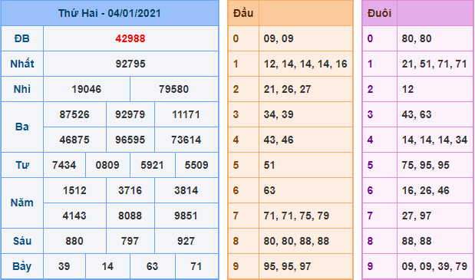Select the Tư prize number 5921
Image resolution: width=475 pixels, height=280 pixels.
pos(152,165)
